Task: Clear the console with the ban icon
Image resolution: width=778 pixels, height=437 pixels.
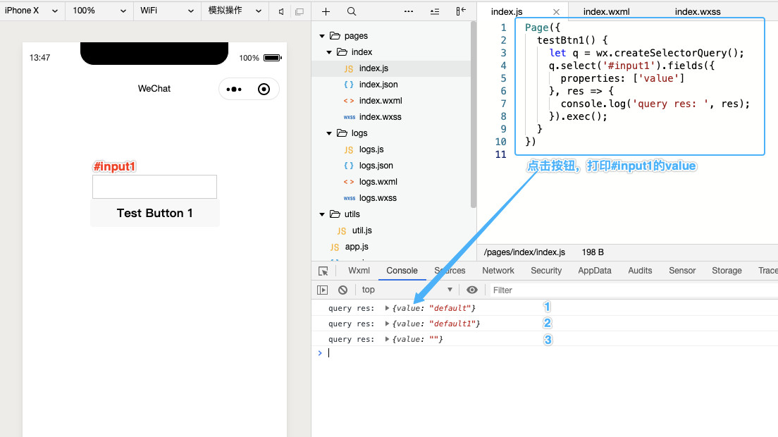Action: (x=343, y=290)
